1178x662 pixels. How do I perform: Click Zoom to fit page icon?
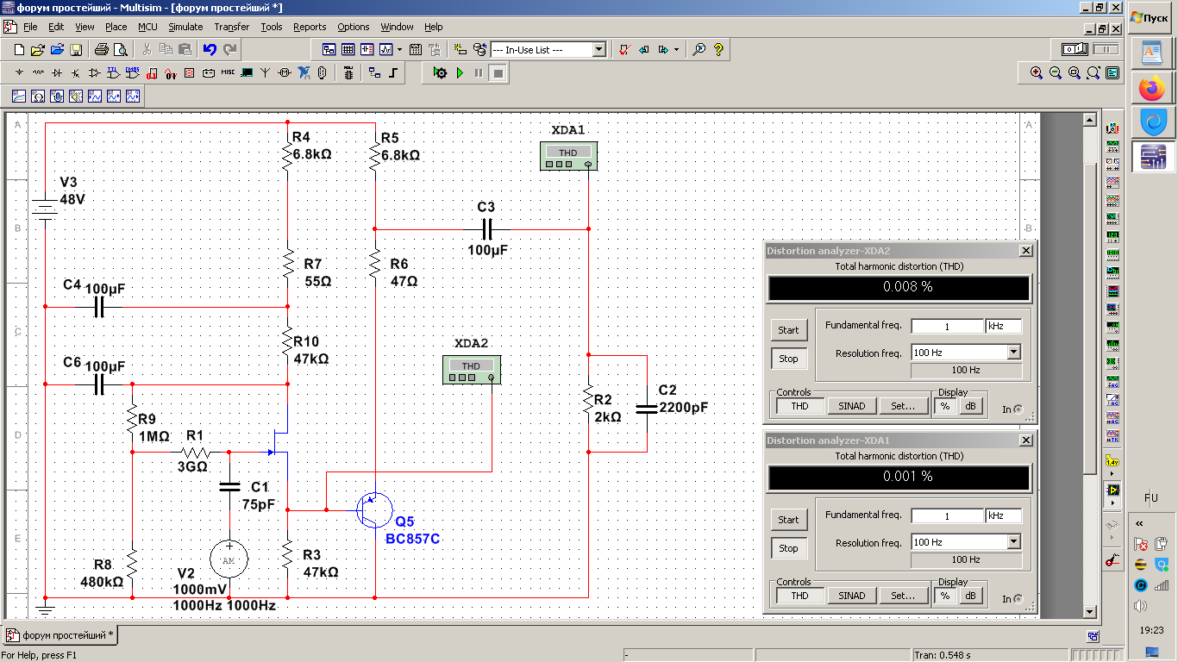(1093, 72)
